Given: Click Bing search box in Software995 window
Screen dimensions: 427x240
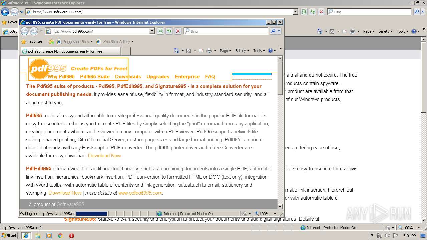Looking at the screenshot, I should [x=369, y=12].
